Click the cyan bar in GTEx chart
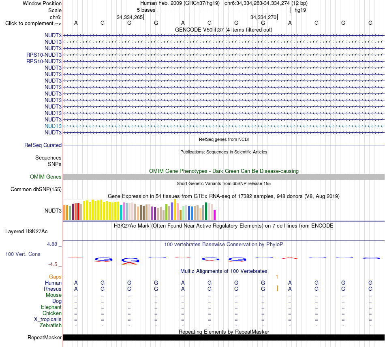Screen dimensions: 385x347 point(121,213)
